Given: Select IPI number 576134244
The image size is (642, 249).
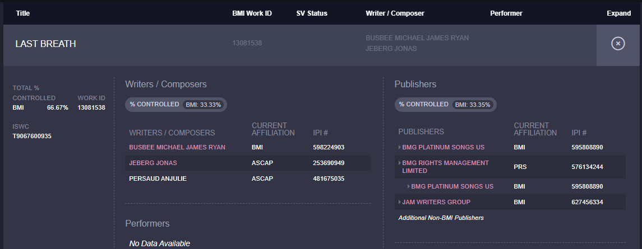Looking at the screenshot, I should click(x=587, y=167).
